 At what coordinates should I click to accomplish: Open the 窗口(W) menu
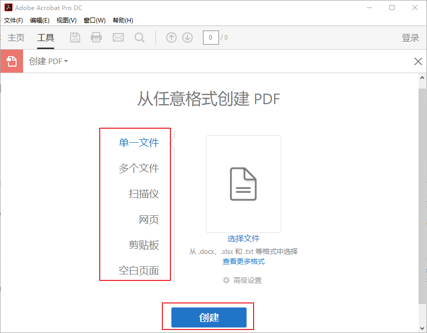click(95, 21)
